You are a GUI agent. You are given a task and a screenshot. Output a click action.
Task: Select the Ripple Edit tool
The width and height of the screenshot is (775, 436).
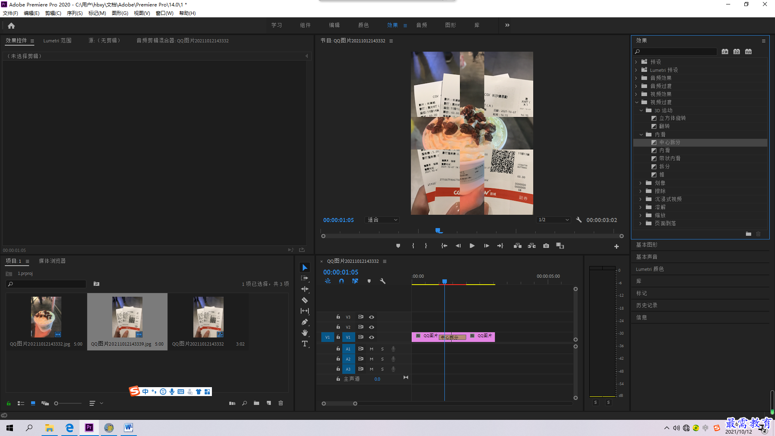point(305,289)
